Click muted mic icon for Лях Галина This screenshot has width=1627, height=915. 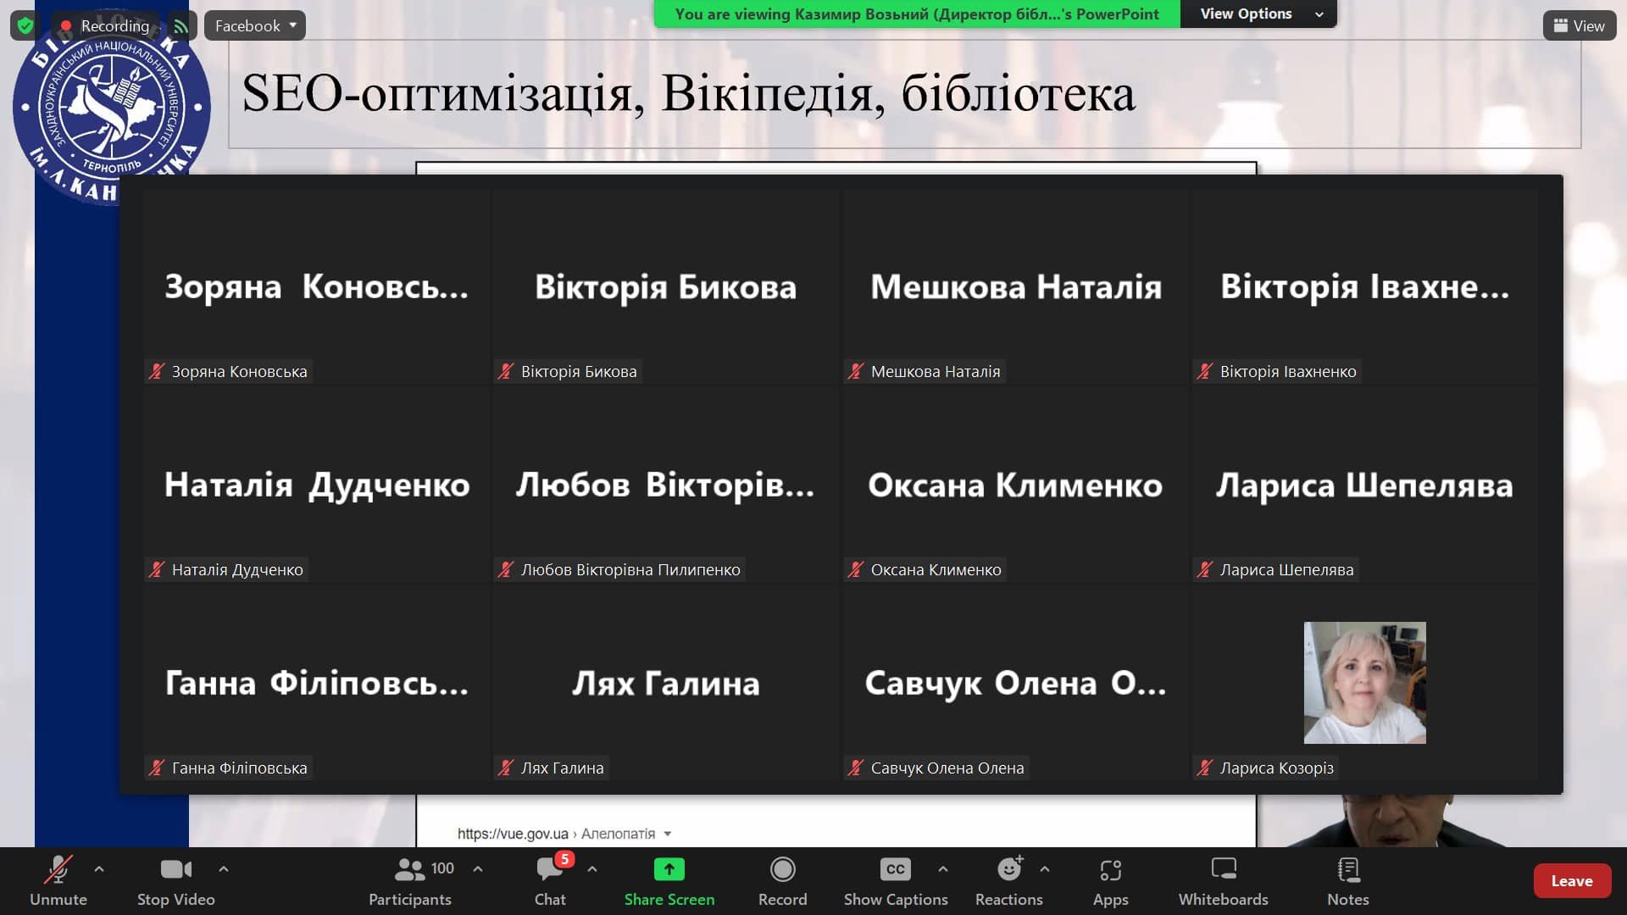pos(506,768)
